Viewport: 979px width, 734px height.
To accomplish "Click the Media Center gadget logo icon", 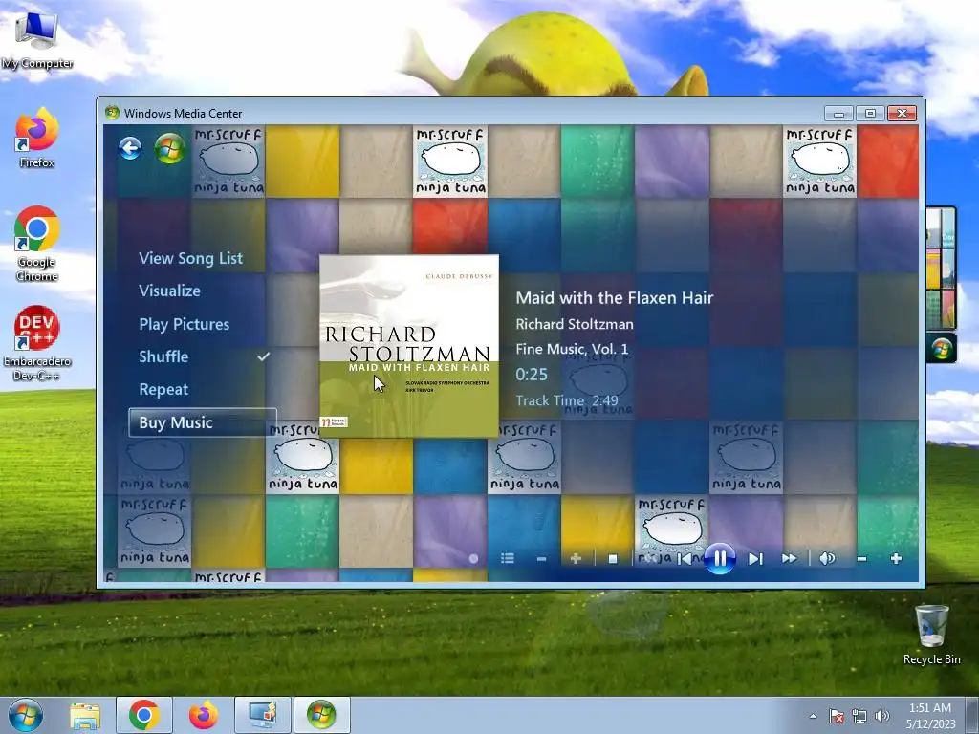I will (x=941, y=348).
